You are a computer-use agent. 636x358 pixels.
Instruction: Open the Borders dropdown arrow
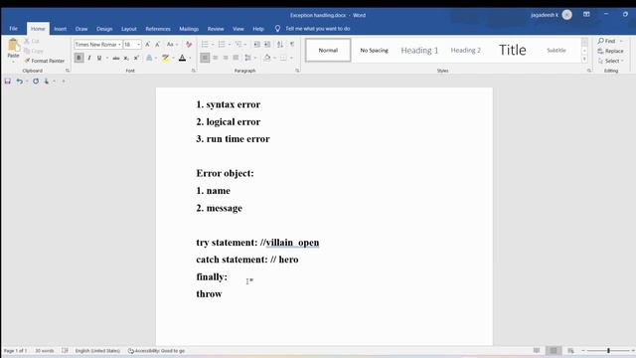pyautogui.click(x=291, y=58)
